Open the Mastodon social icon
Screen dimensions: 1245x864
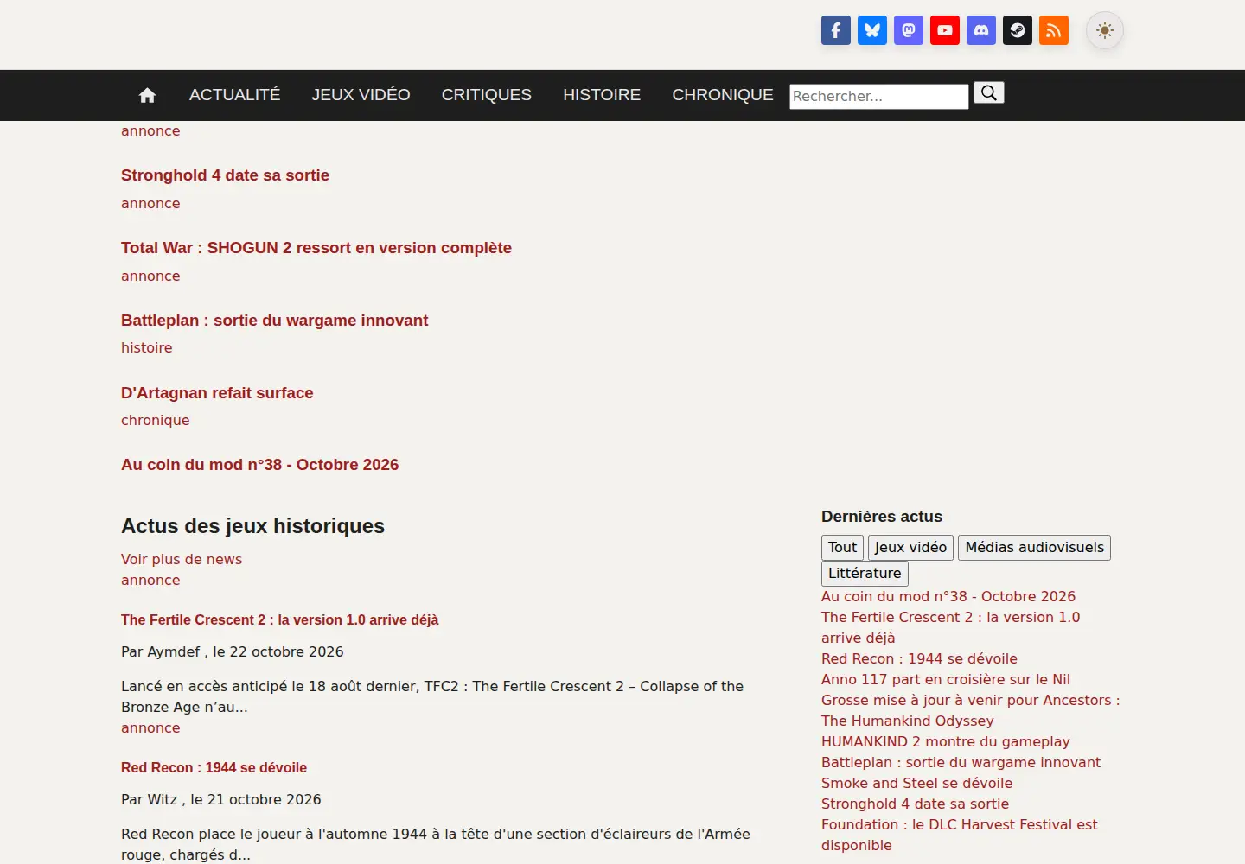click(909, 30)
